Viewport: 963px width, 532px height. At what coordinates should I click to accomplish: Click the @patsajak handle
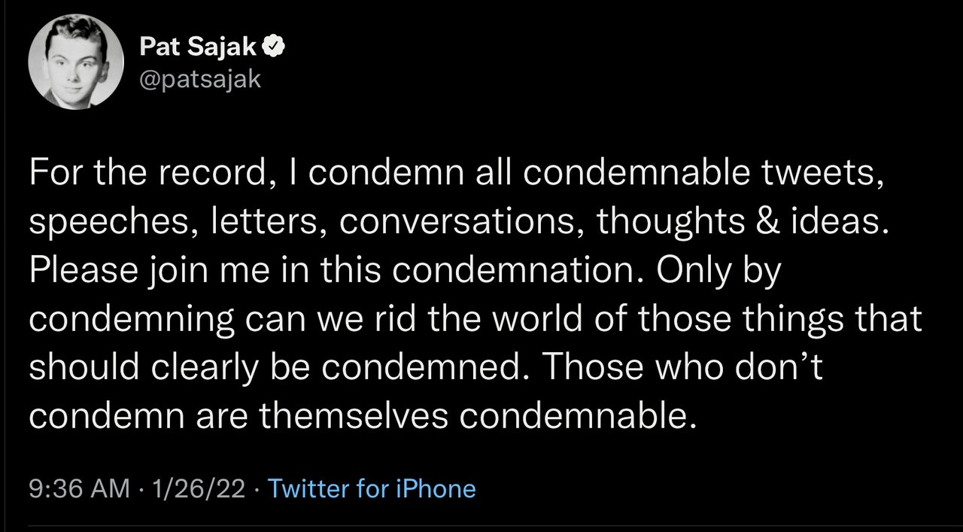200,78
